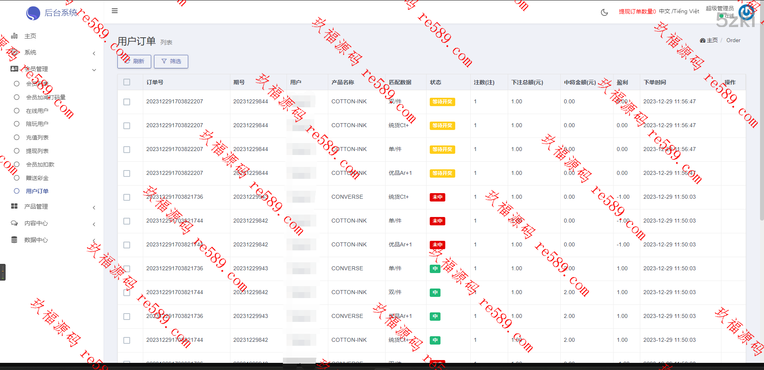Click the 会员管理 ID card icon
764x370 pixels.
(x=14, y=69)
